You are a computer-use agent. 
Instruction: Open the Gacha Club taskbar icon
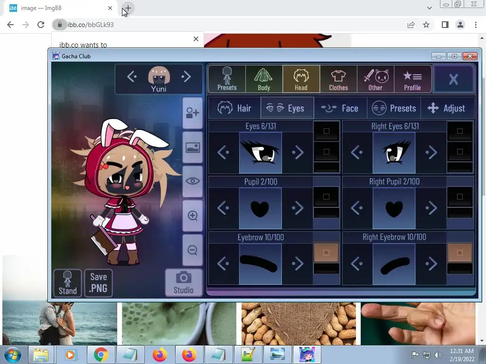click(307, 355)
